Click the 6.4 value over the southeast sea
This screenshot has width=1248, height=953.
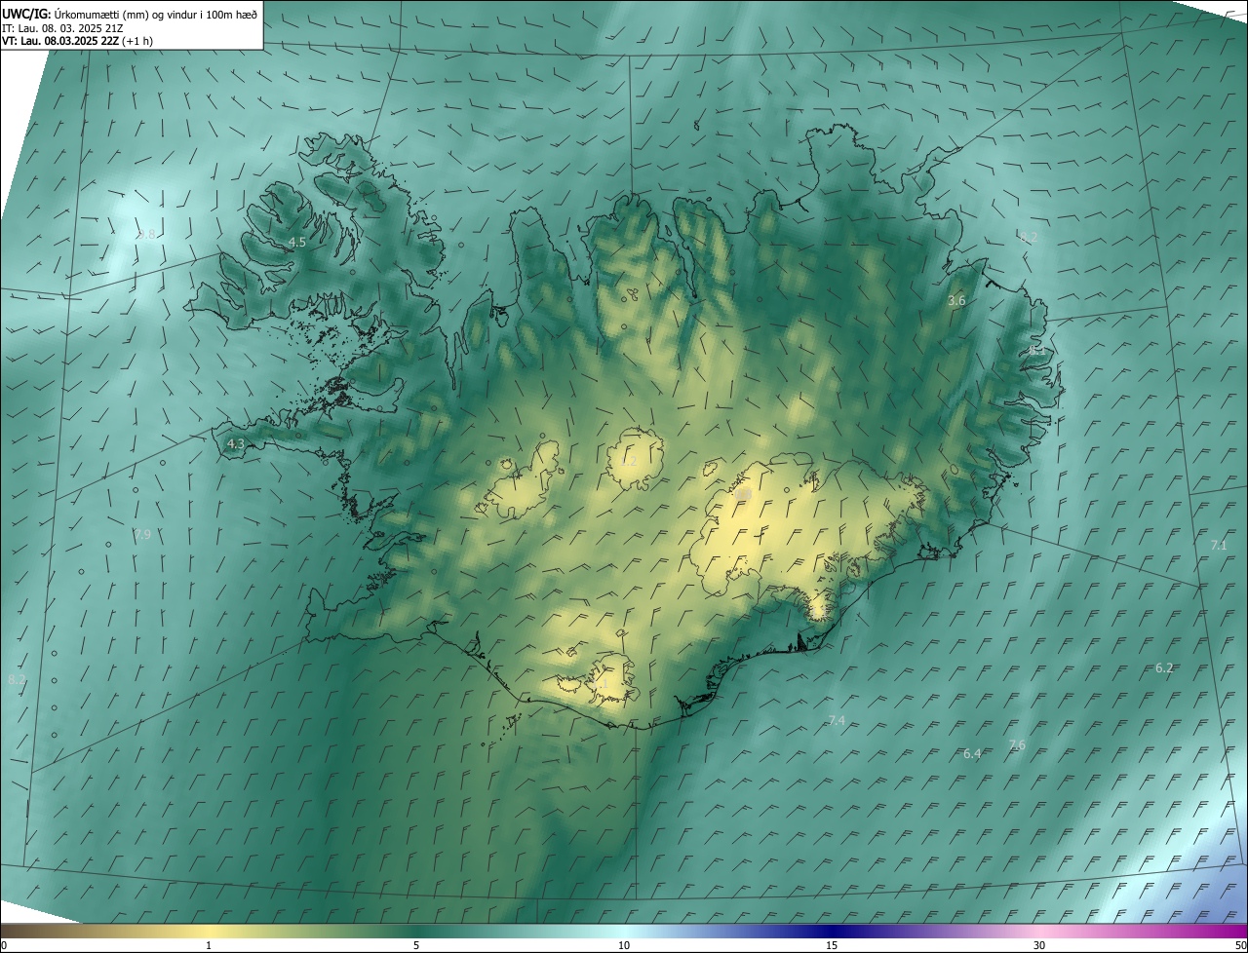click(972, 754)
